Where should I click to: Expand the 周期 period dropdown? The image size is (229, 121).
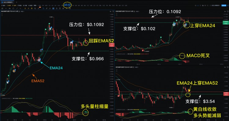coord(35,5)
